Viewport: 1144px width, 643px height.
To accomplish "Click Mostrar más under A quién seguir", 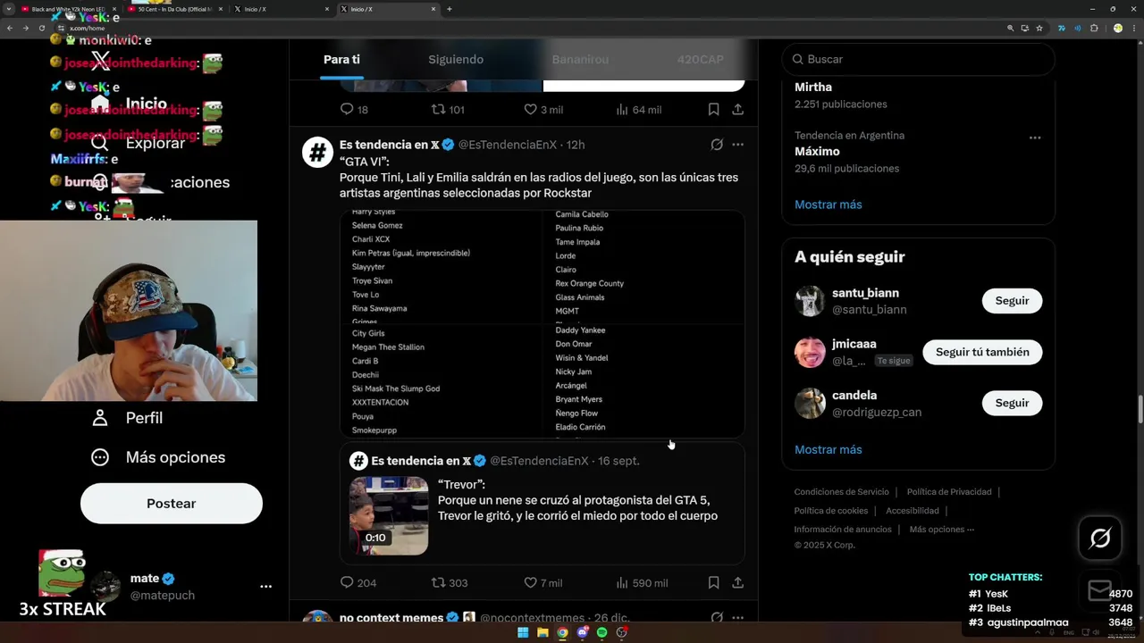I will [829, 449].
